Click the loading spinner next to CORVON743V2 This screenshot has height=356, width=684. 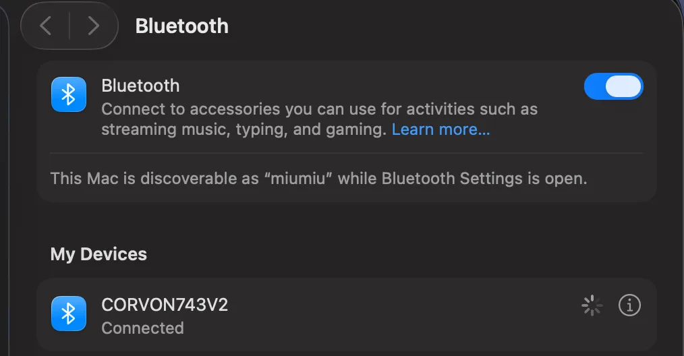click(x=592, y=305)
